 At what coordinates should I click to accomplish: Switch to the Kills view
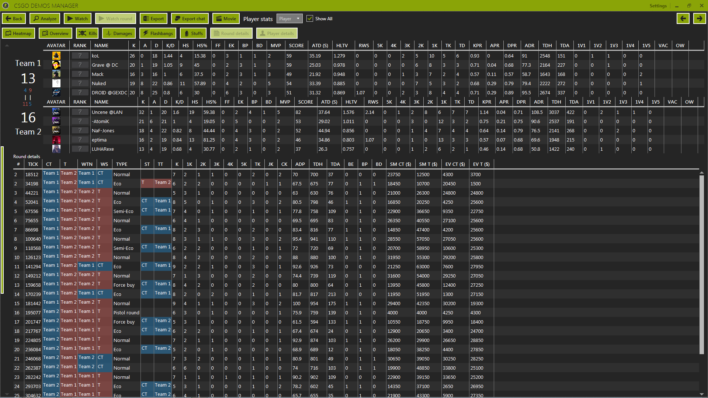click(87, 34)
